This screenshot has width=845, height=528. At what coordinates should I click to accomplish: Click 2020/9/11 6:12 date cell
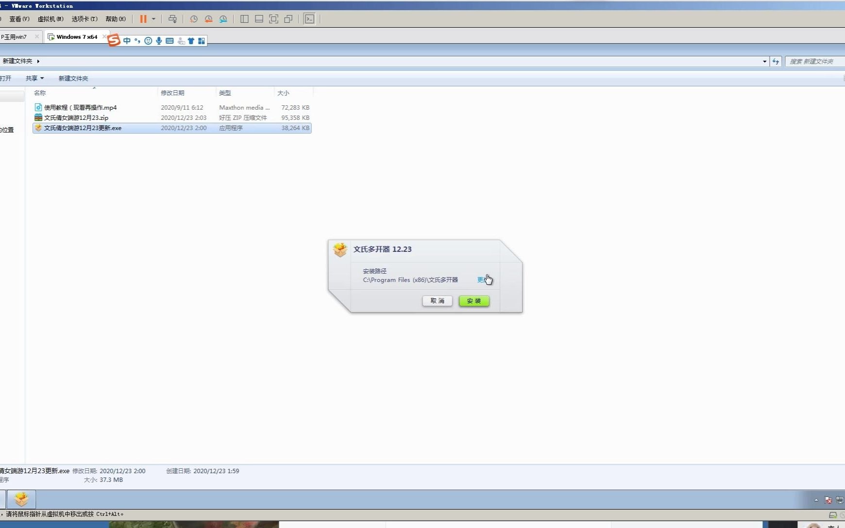[182, 107]
